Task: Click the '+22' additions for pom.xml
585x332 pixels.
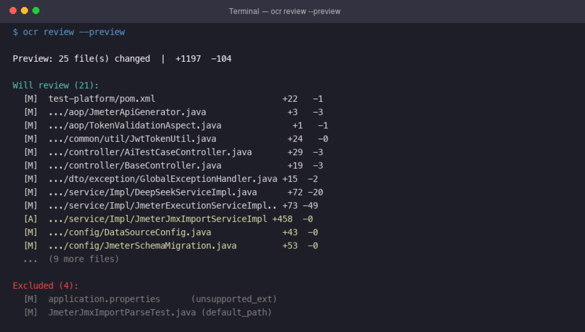Action: 290,99
